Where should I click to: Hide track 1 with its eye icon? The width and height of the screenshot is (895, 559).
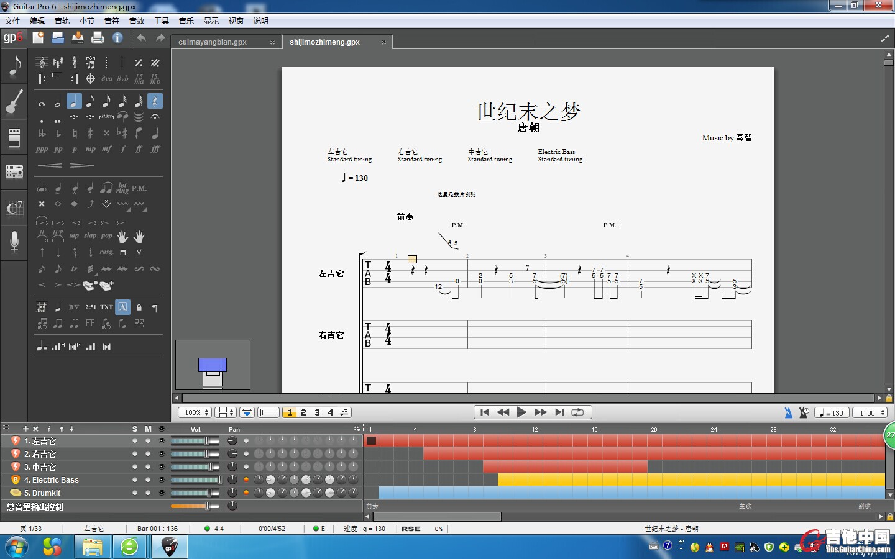tap(162, 441)
